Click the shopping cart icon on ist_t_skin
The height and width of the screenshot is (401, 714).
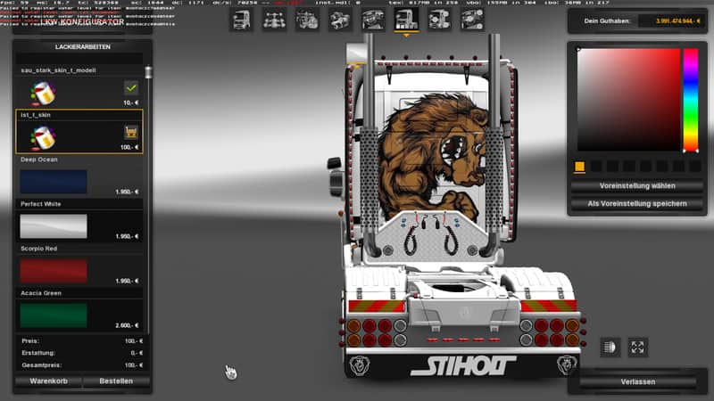click(x=130, y=133)
